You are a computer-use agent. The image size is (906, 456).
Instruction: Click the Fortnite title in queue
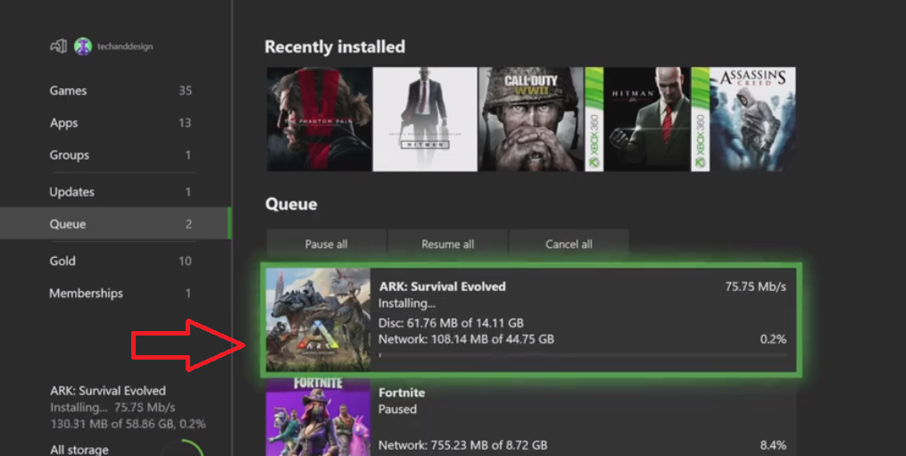pyautogui.click(x=402, y=393)
